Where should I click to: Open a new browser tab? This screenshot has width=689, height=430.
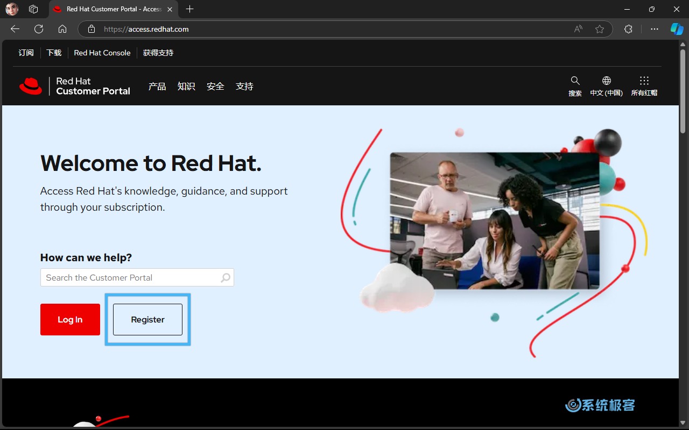[189, 9]
